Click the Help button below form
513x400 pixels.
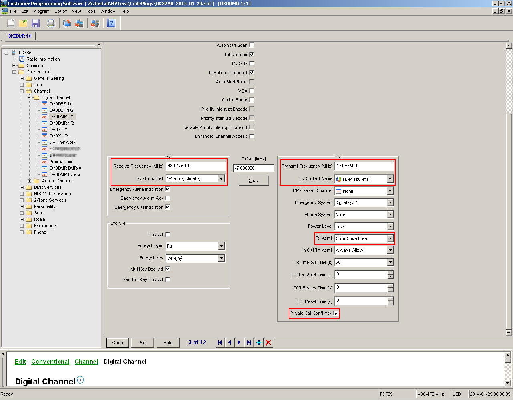tap(168, 343)
